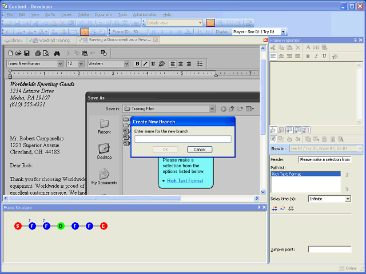Toggle justify alignment in Frame Properties
366x274 pixels.
[297, 57]
